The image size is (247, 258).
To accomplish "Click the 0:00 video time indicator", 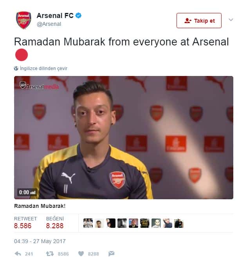I will pyautogui.click(x=27, y=192).
